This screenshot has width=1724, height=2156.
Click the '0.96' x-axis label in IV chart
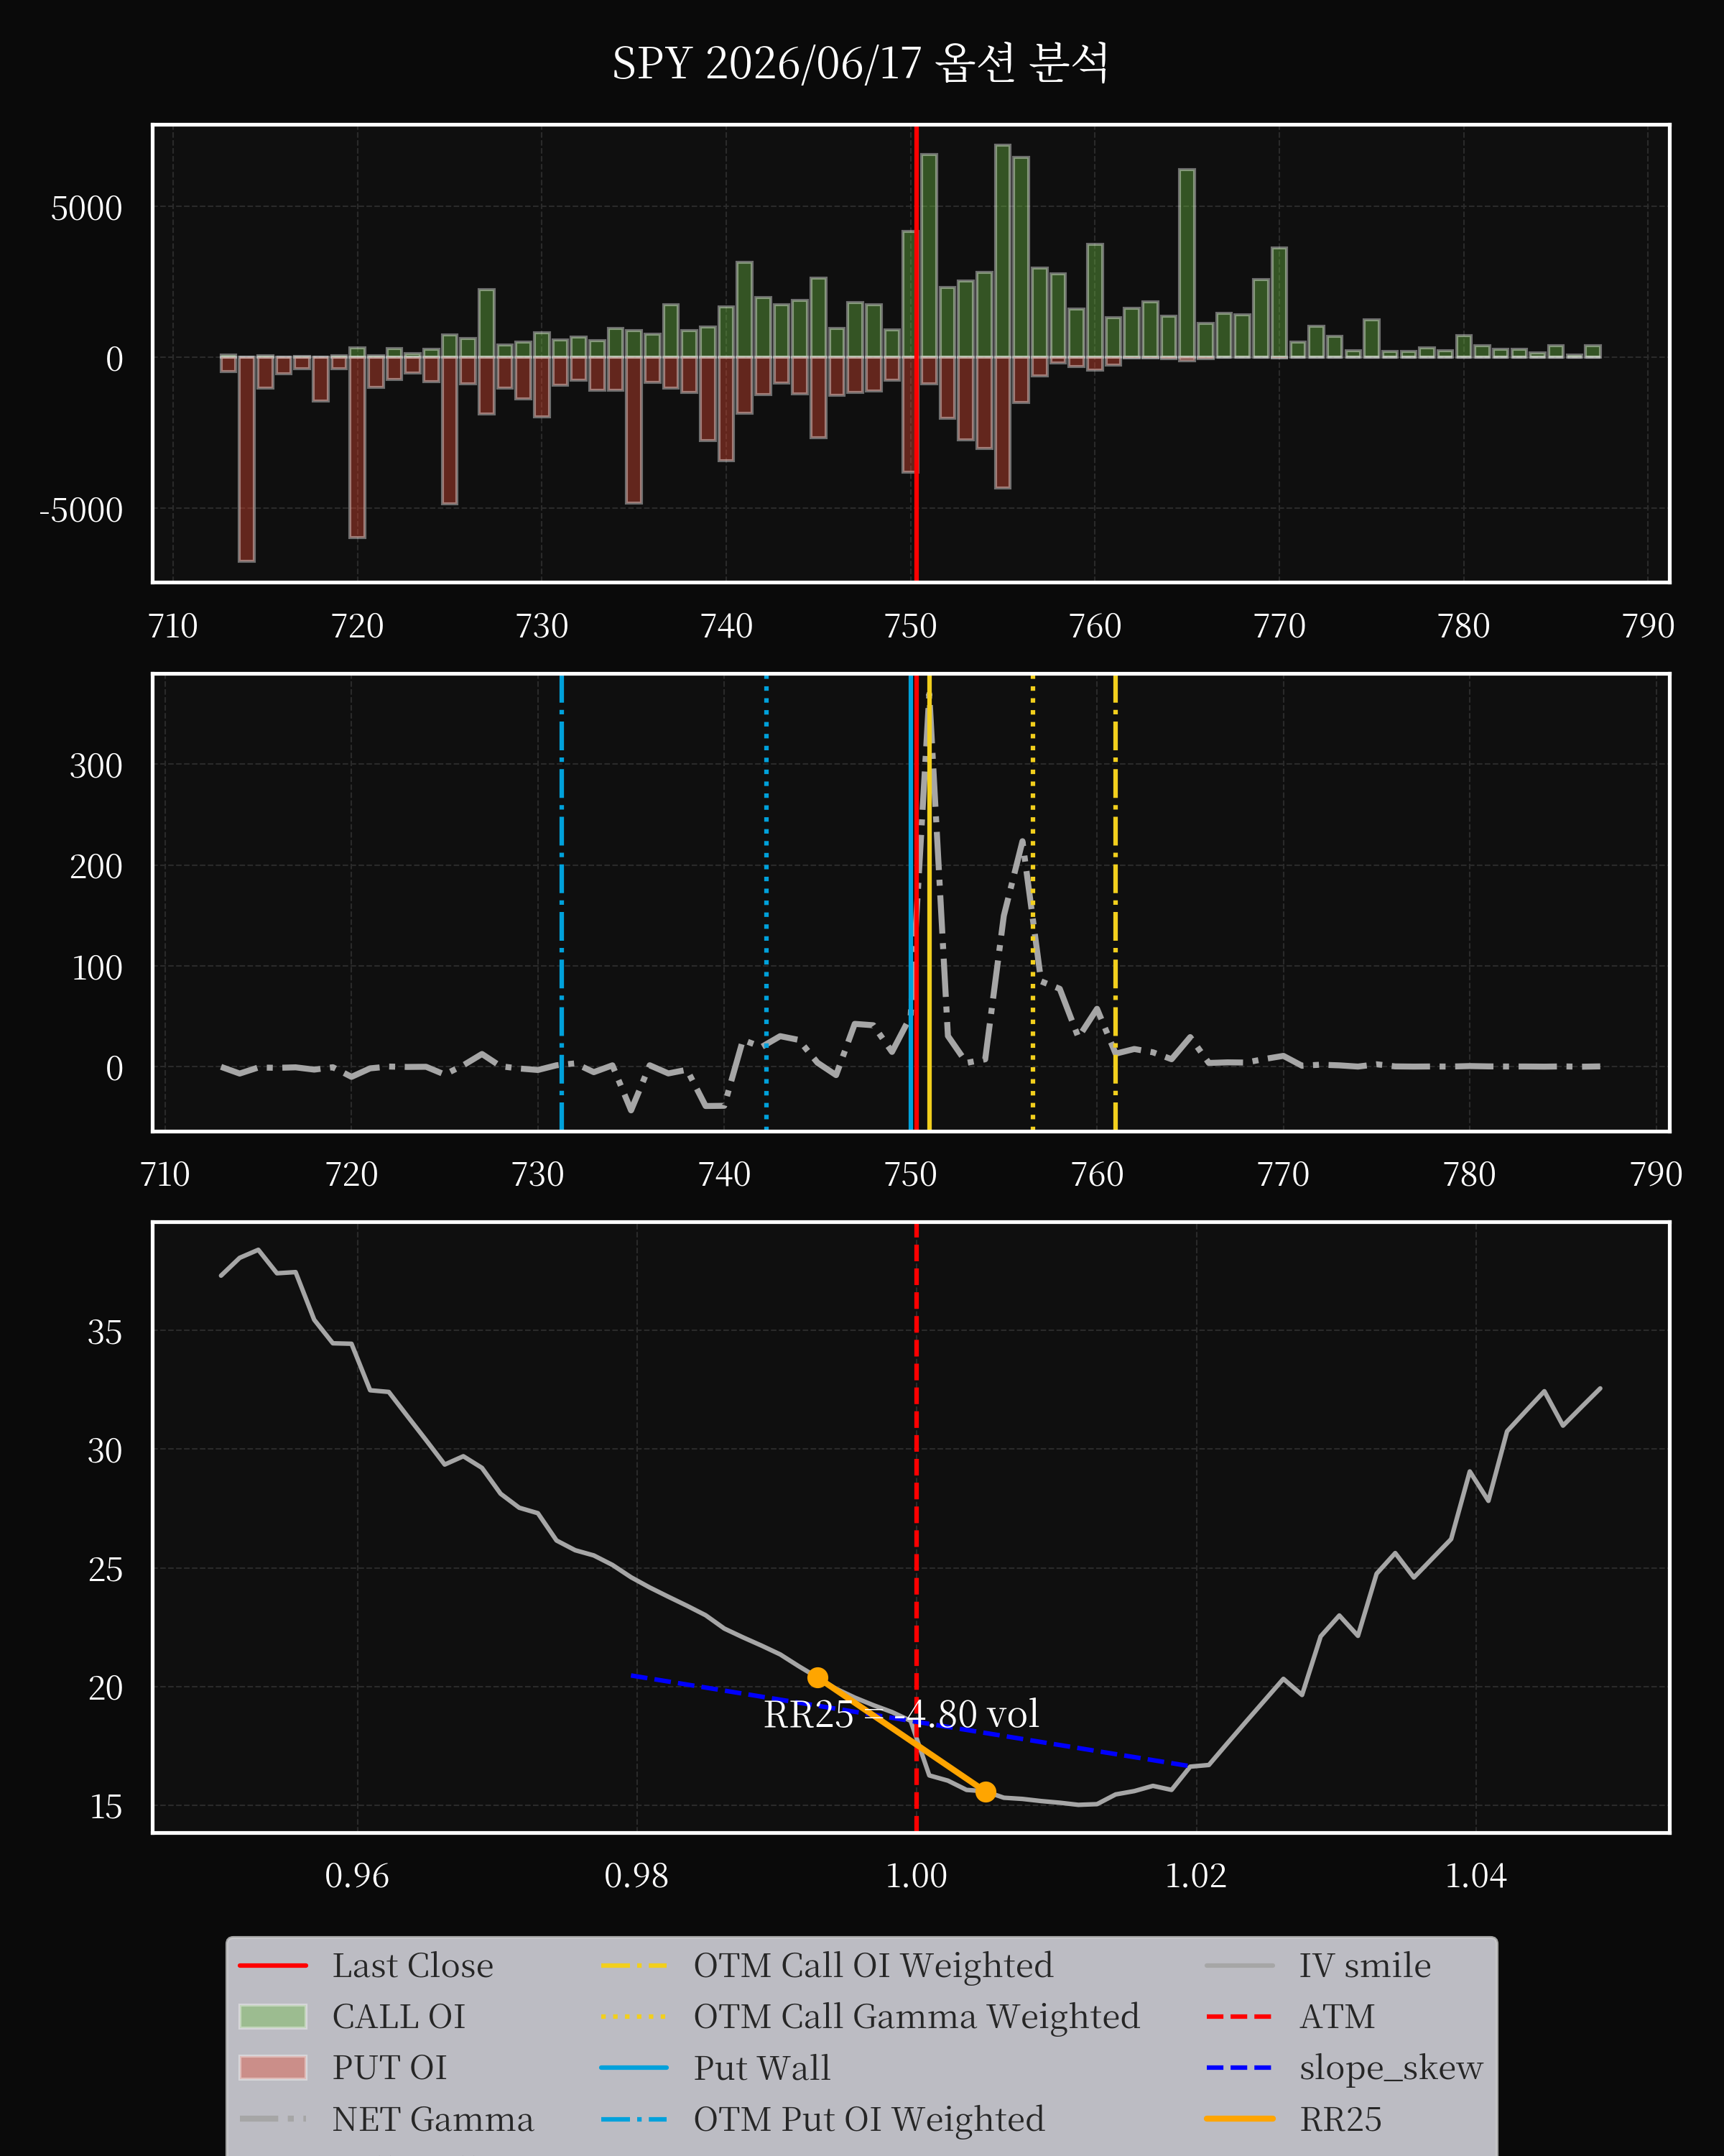pyautogui.click(x=357, y=1875)
